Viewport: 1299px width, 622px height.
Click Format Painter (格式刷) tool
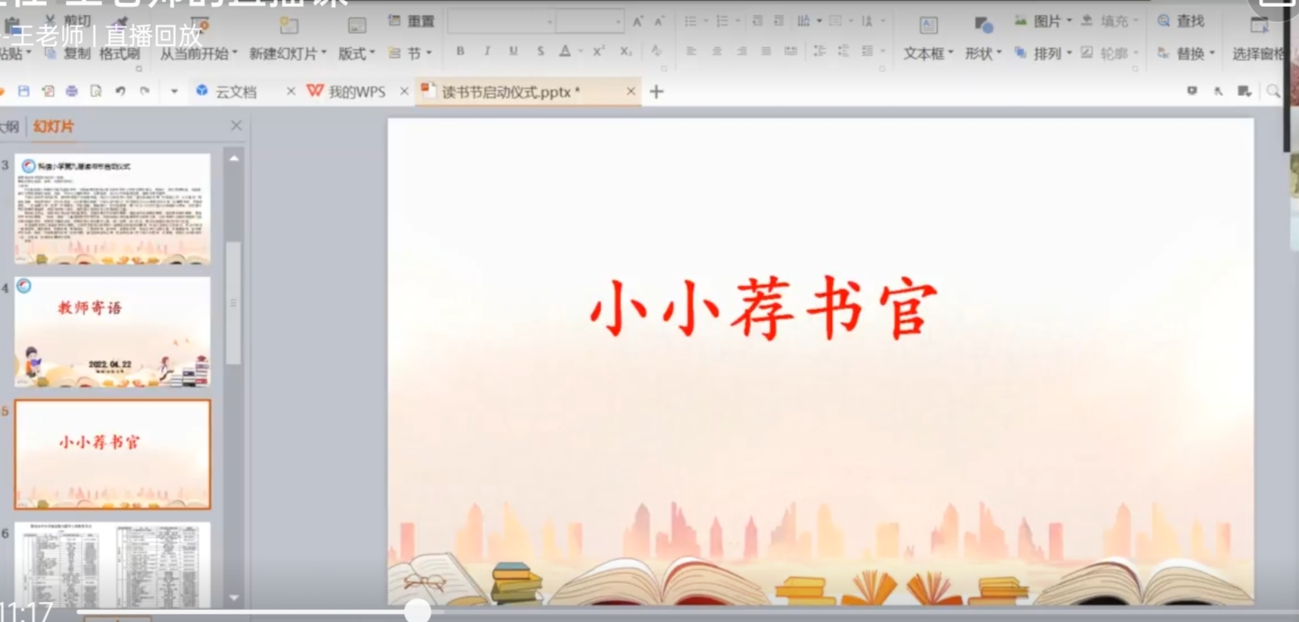(x=119, y=54)
